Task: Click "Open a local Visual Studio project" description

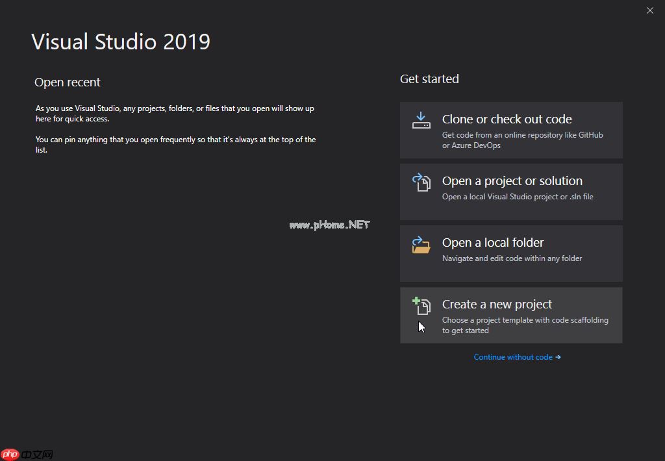Action: 518,197
